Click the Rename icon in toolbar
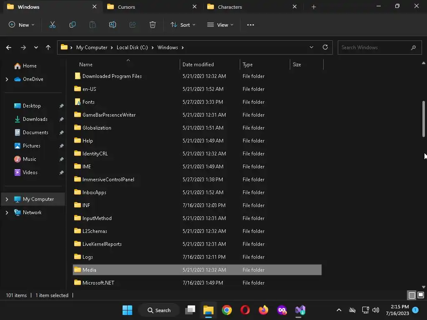 (x=113, y=25)
